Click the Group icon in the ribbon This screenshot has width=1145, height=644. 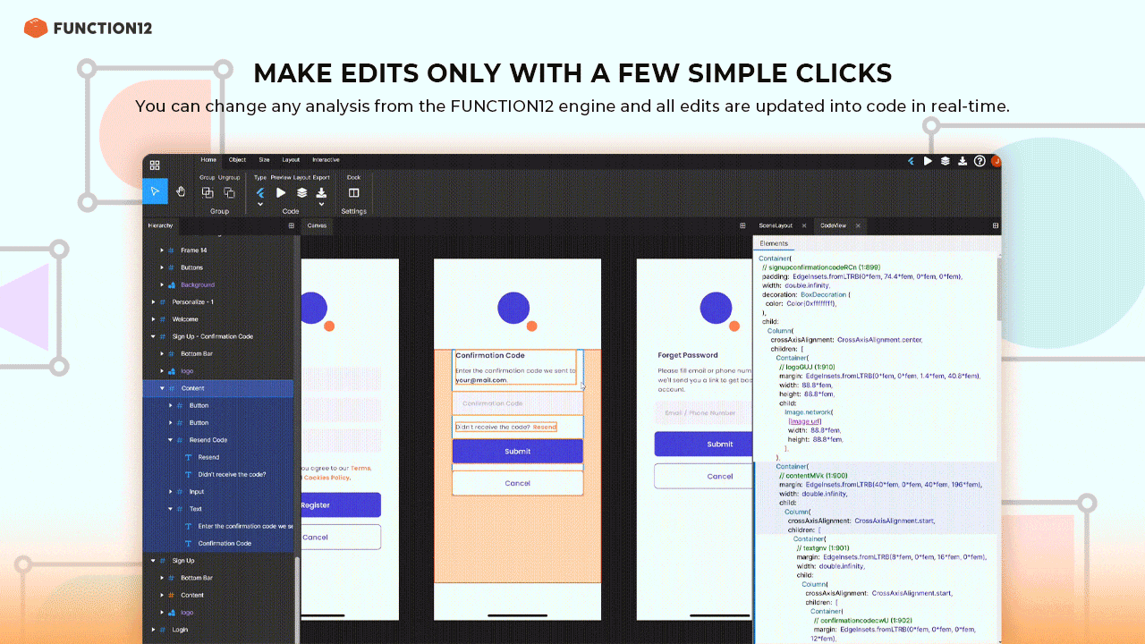pyautogui.click(x=208, y=192)
